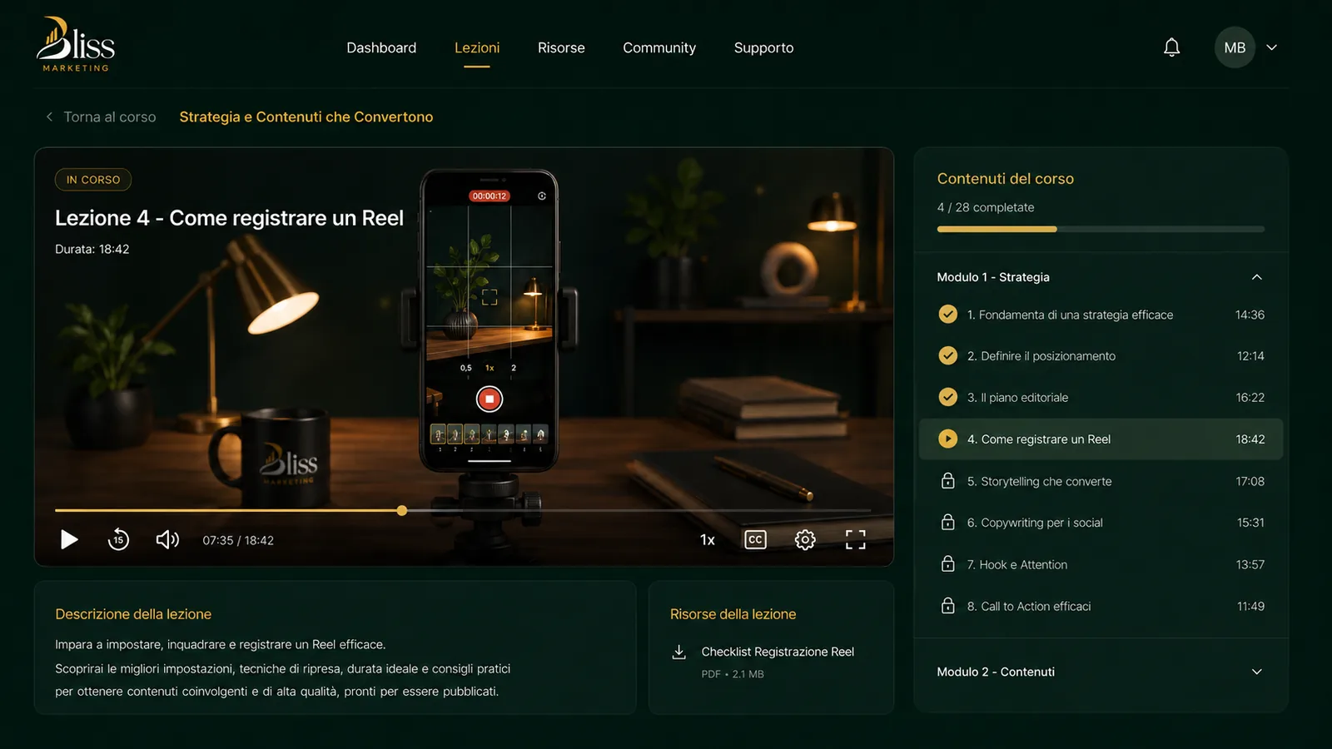Click the lock icon for Hook e Attention

[x=947, y=563]
